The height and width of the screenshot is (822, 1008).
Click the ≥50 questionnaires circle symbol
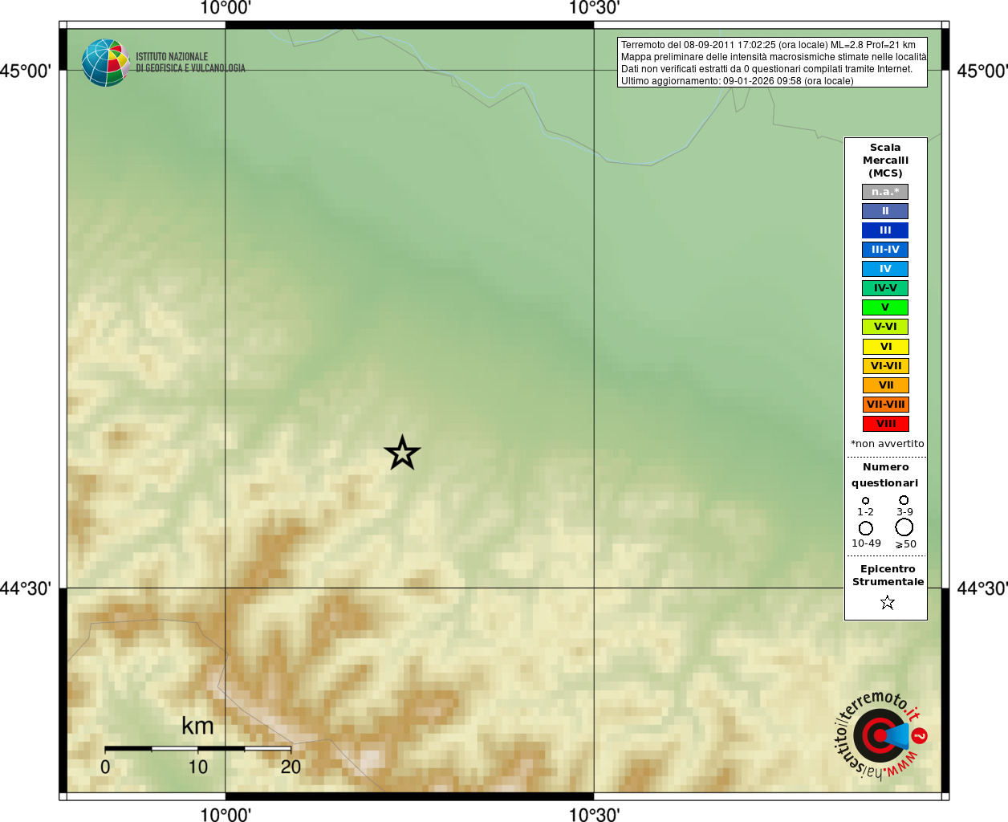[x=904, y=527]
